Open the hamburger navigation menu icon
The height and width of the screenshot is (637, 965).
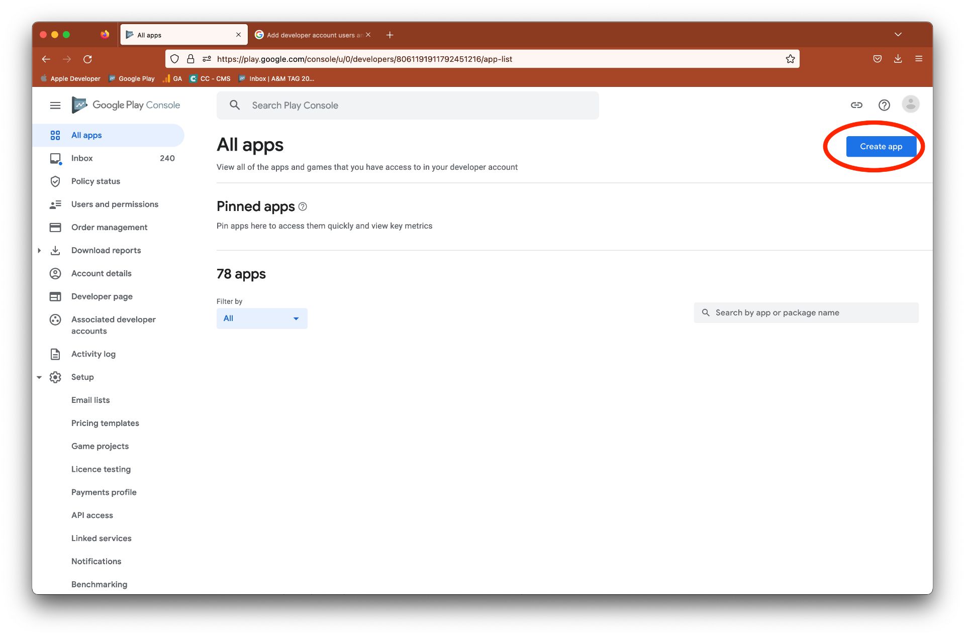point(55,105)
